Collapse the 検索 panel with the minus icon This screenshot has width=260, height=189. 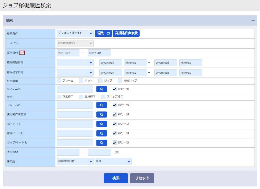point(253,20)
